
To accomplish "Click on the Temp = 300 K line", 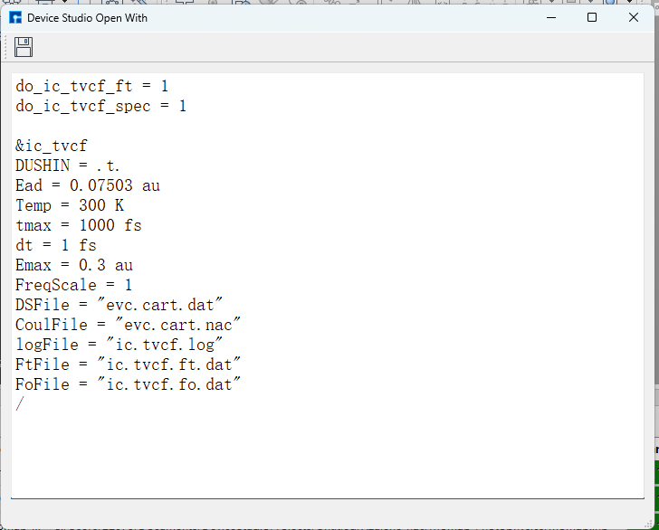I will (x=70, y=206).
